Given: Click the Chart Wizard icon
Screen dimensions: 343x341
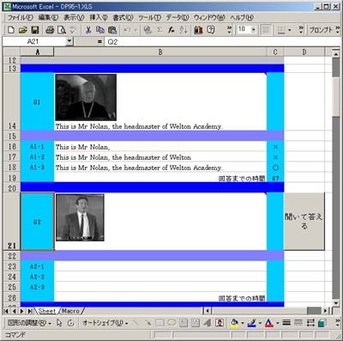Looking at the screenshot, I should [x=198, y=30].
